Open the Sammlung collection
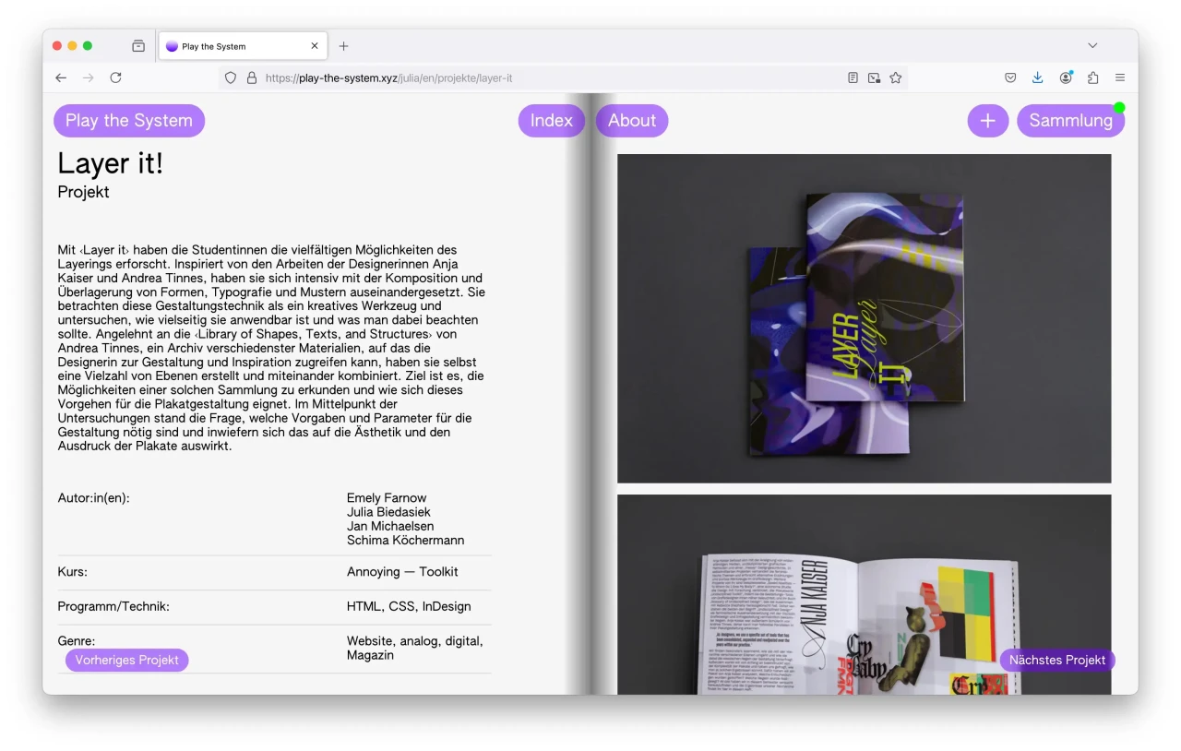This screenshot has width=1181, height=751. (x=1069, y=121)
